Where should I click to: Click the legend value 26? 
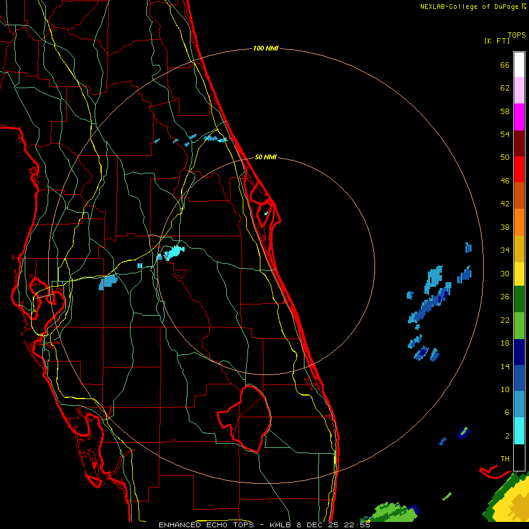[505, 296]
